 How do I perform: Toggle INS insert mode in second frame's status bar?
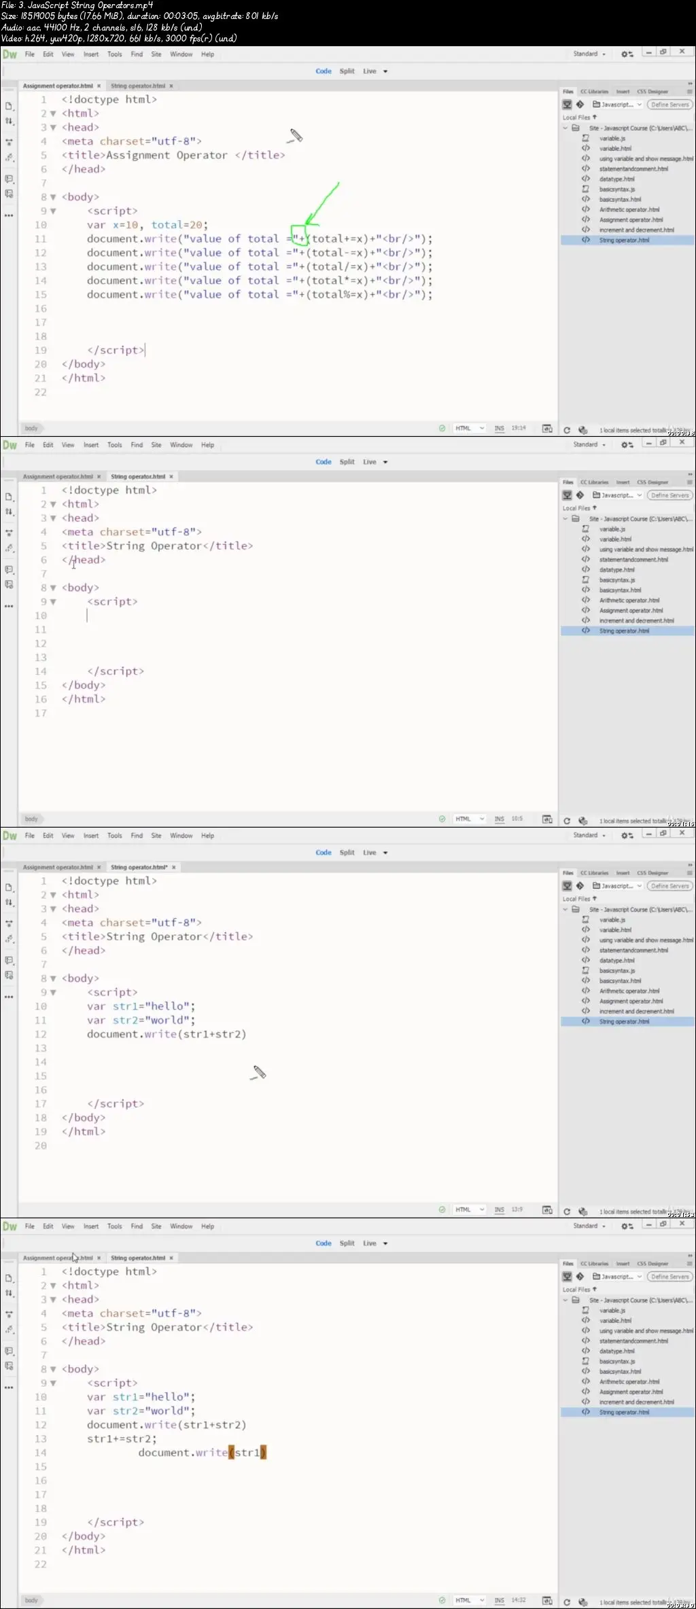tap(500, 819)
